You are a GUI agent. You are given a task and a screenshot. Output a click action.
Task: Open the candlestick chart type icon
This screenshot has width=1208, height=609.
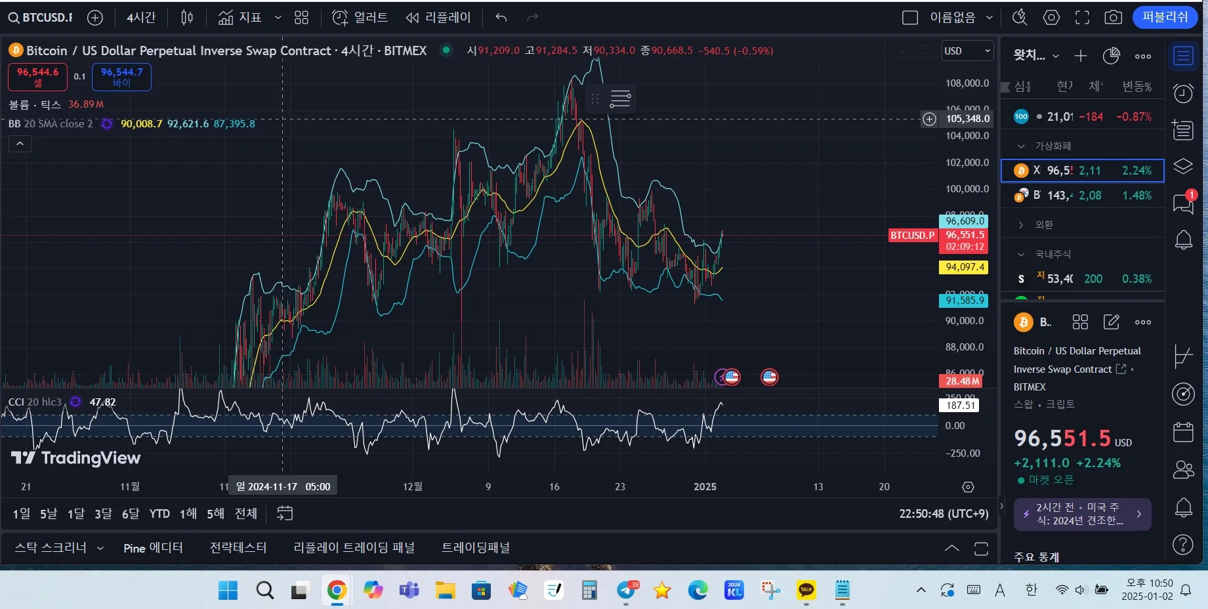pyautogui.click(x=187, y=18)
